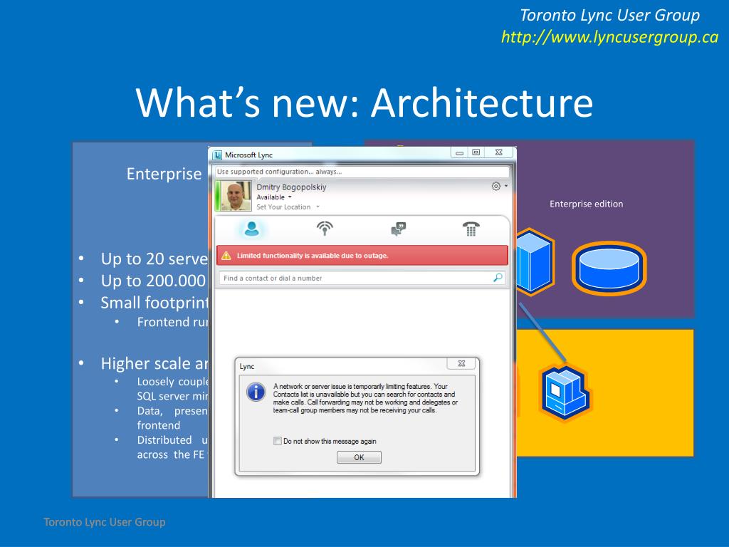Viewport: 729px width, 547px height.
Task: Maximize the Microsoft Lync window
Action: [x=476, y=152]
